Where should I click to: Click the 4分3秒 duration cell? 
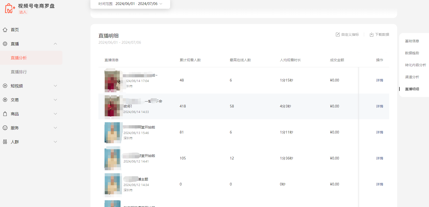285,106
